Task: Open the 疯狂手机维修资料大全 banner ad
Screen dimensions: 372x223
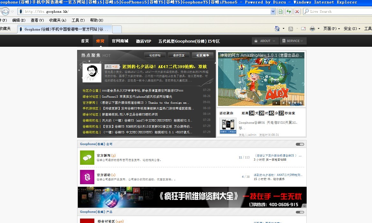Action: click(192, 197)
